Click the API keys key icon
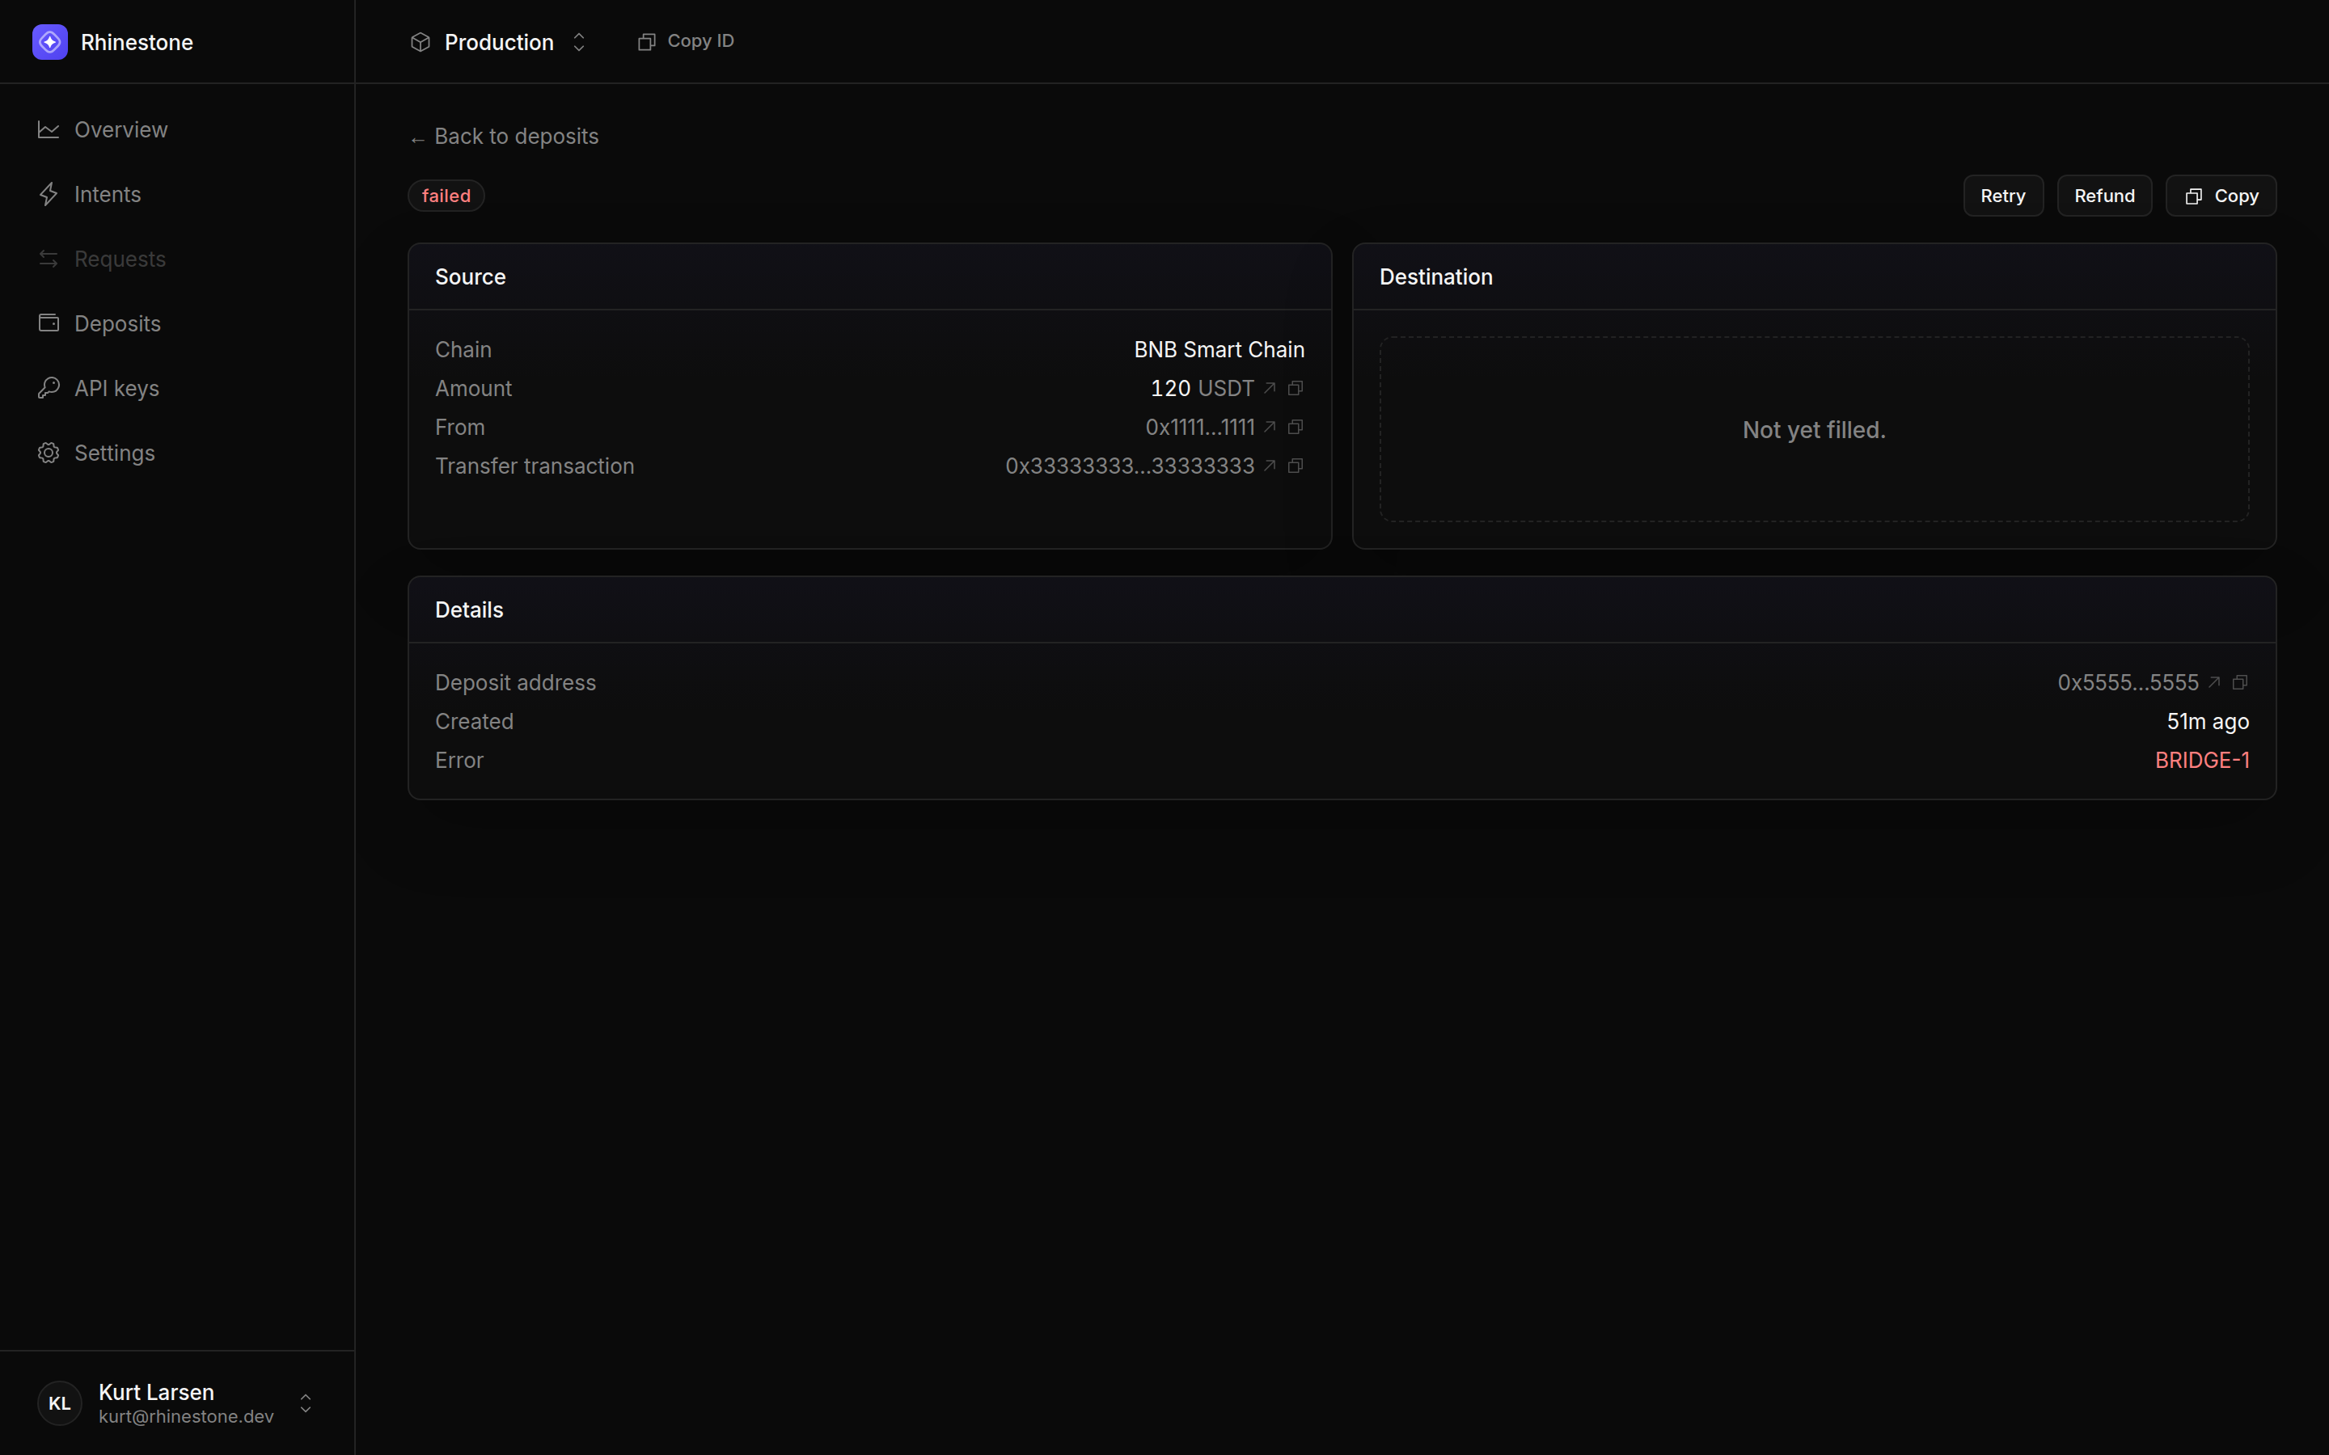The height and width of the screenshot is (1455, 2329). point(49,388)
